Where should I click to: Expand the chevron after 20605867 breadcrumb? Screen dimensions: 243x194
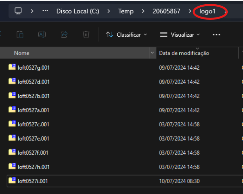[190, 11]
